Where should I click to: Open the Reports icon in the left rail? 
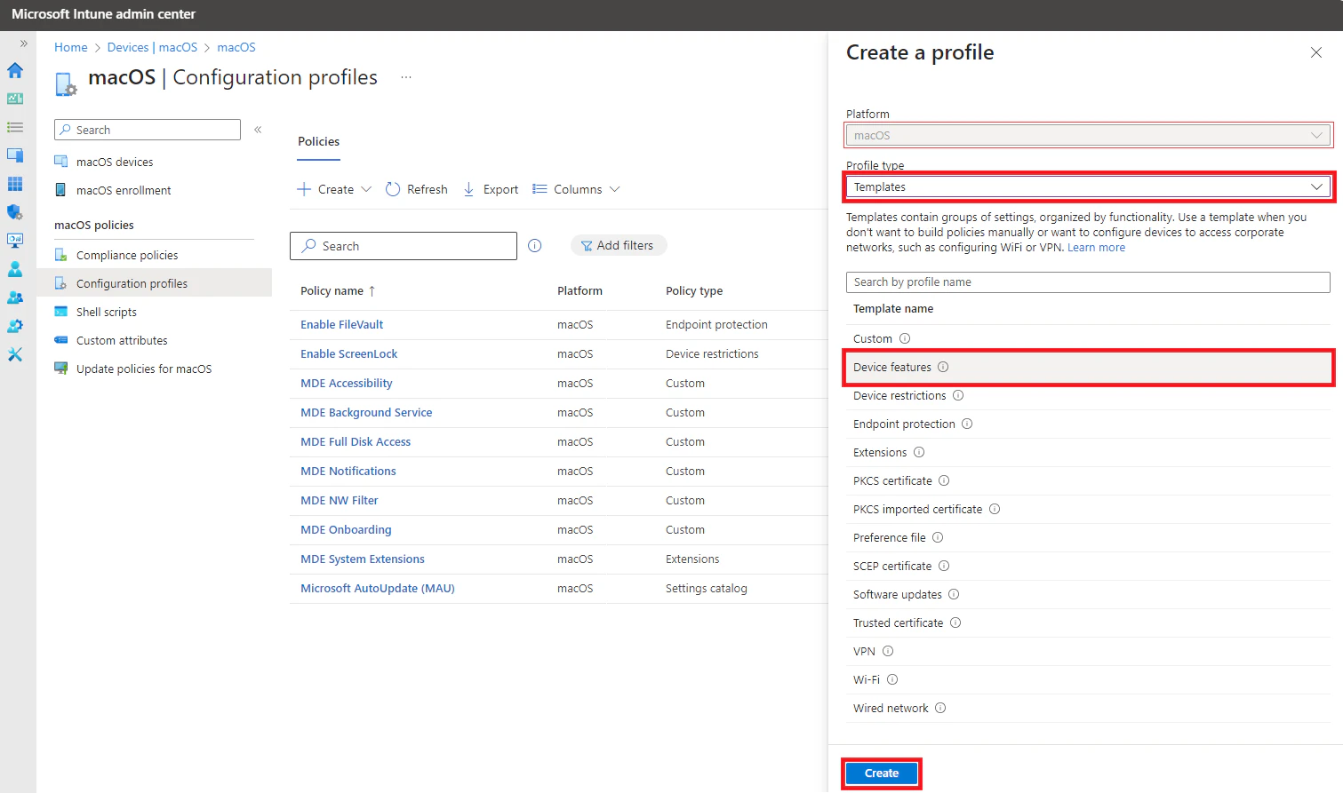pos(15,241)
